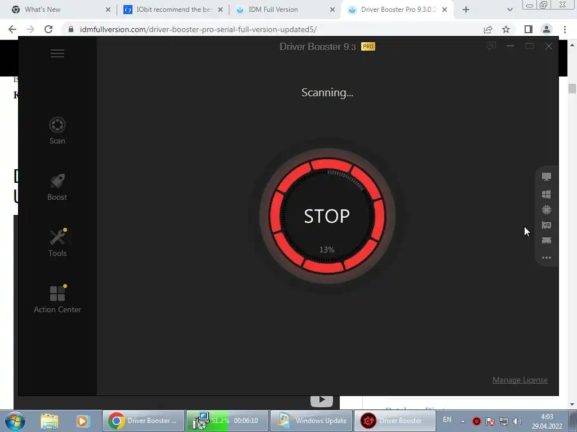Toggle the Chrome side panel
The height and width of the screenshot is (432, 577).
pos(529,29)
